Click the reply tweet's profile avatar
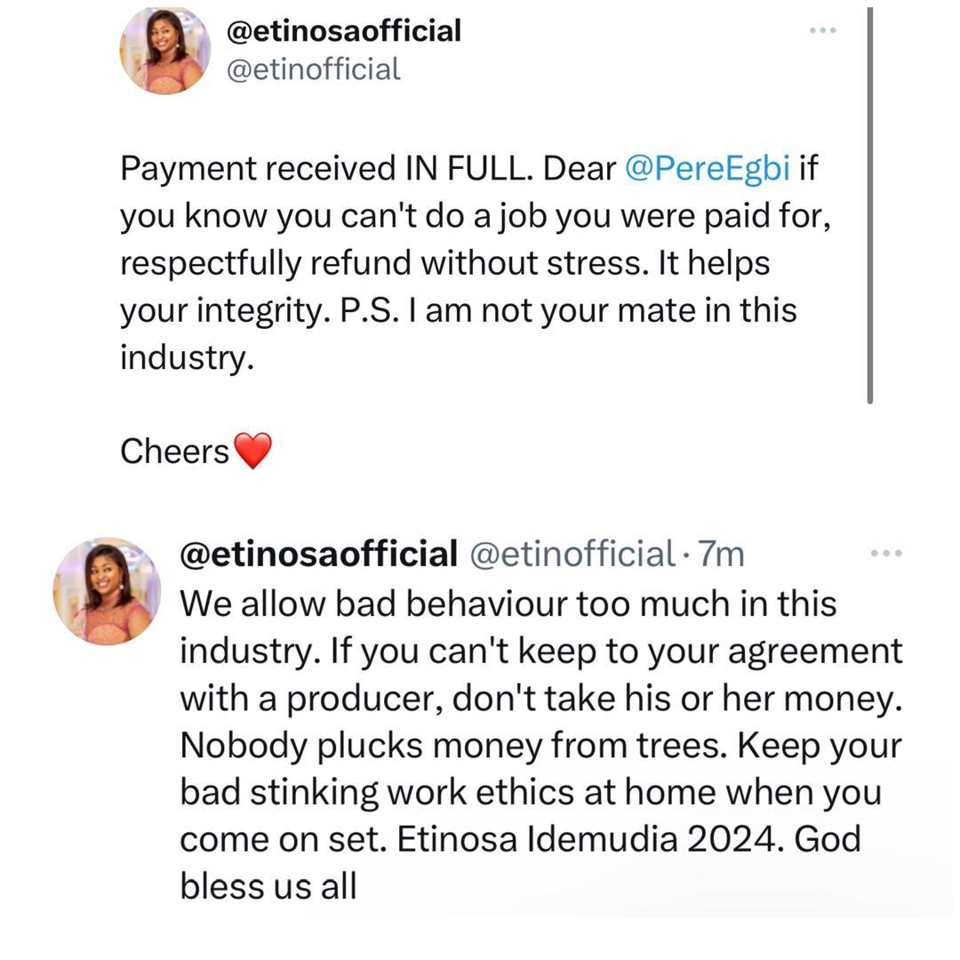This screenshot has height=960, width=960. pos(107,591)
